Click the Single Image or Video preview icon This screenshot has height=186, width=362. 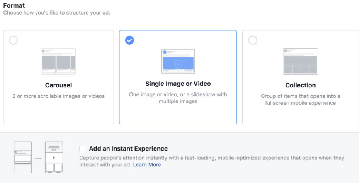point(178,61)
